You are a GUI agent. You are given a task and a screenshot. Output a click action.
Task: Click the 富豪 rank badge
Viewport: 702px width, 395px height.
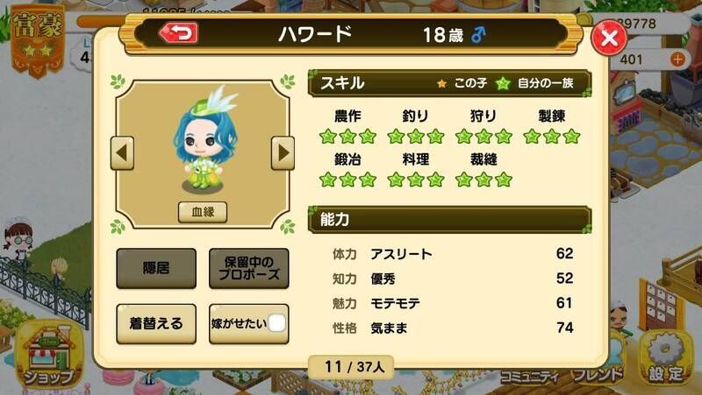[38, 39]
